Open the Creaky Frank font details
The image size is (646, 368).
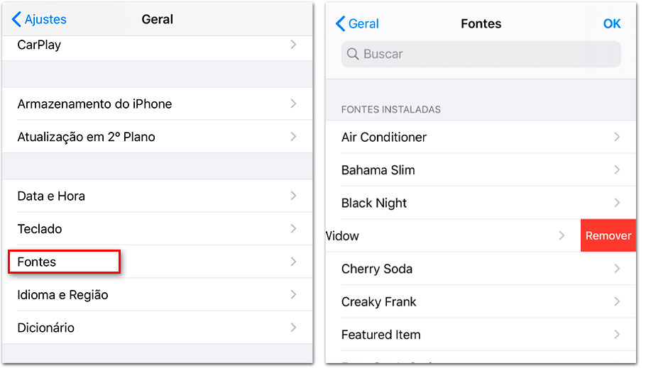[481, 302]
